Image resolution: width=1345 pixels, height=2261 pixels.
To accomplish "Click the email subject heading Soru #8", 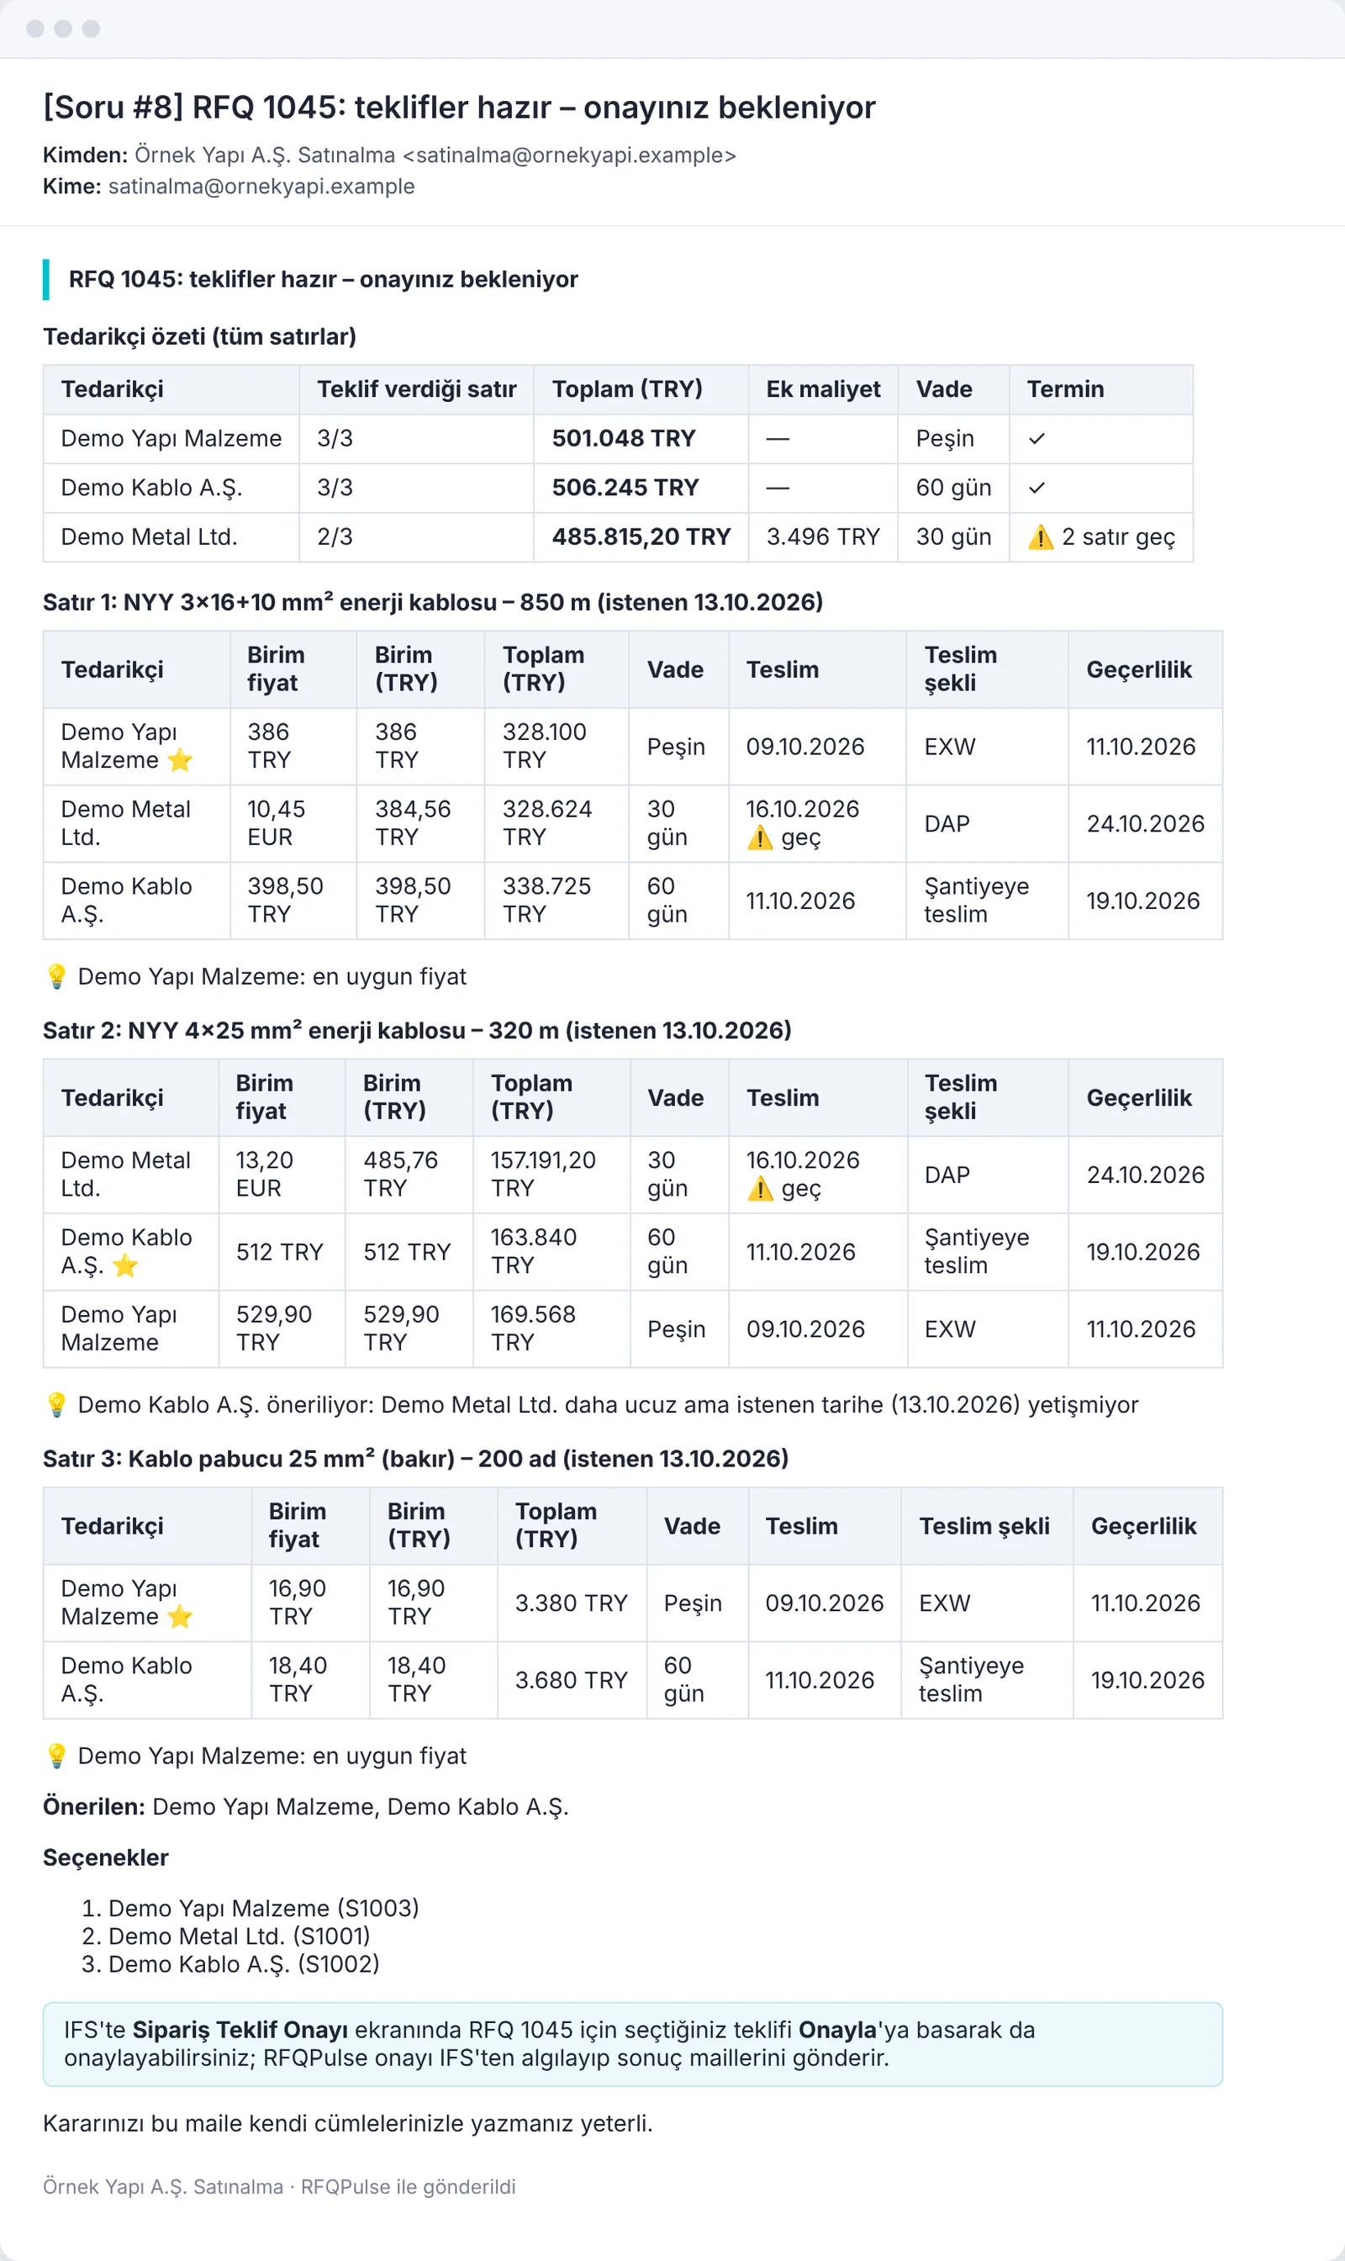I will pos(460,107).
